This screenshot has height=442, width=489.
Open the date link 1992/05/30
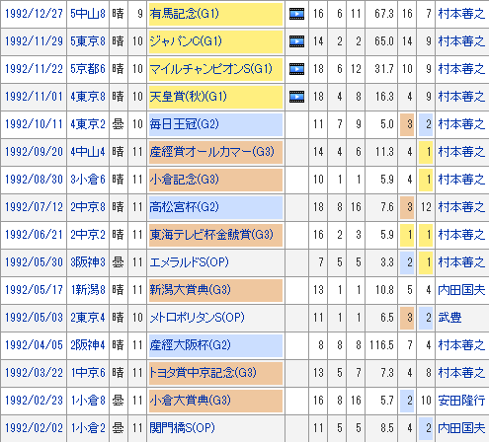[x=34, y=262]
